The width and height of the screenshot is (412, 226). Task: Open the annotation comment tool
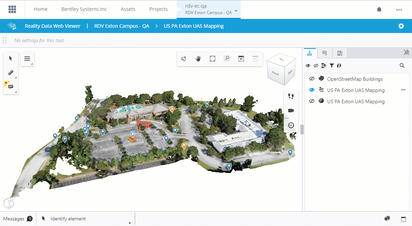11,87
